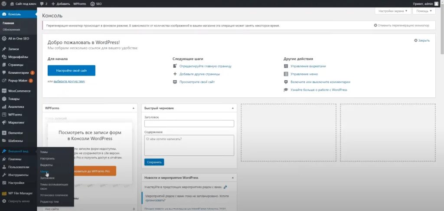The width and height of the screenshot is (444, 211).
Task: Click the Консоль dashboard icon in sidebar
Action: pyautogui.click(x=4, y=14)
